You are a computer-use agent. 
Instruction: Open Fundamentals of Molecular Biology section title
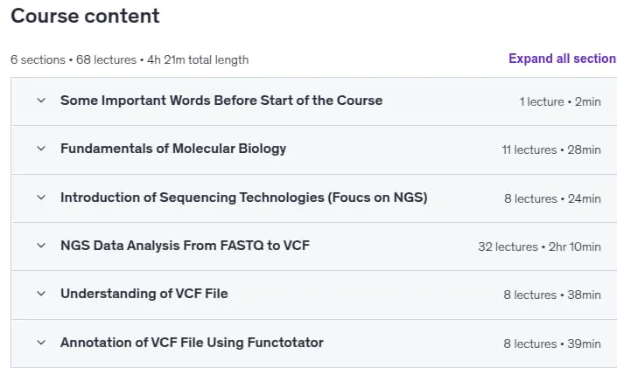(173, 149)
